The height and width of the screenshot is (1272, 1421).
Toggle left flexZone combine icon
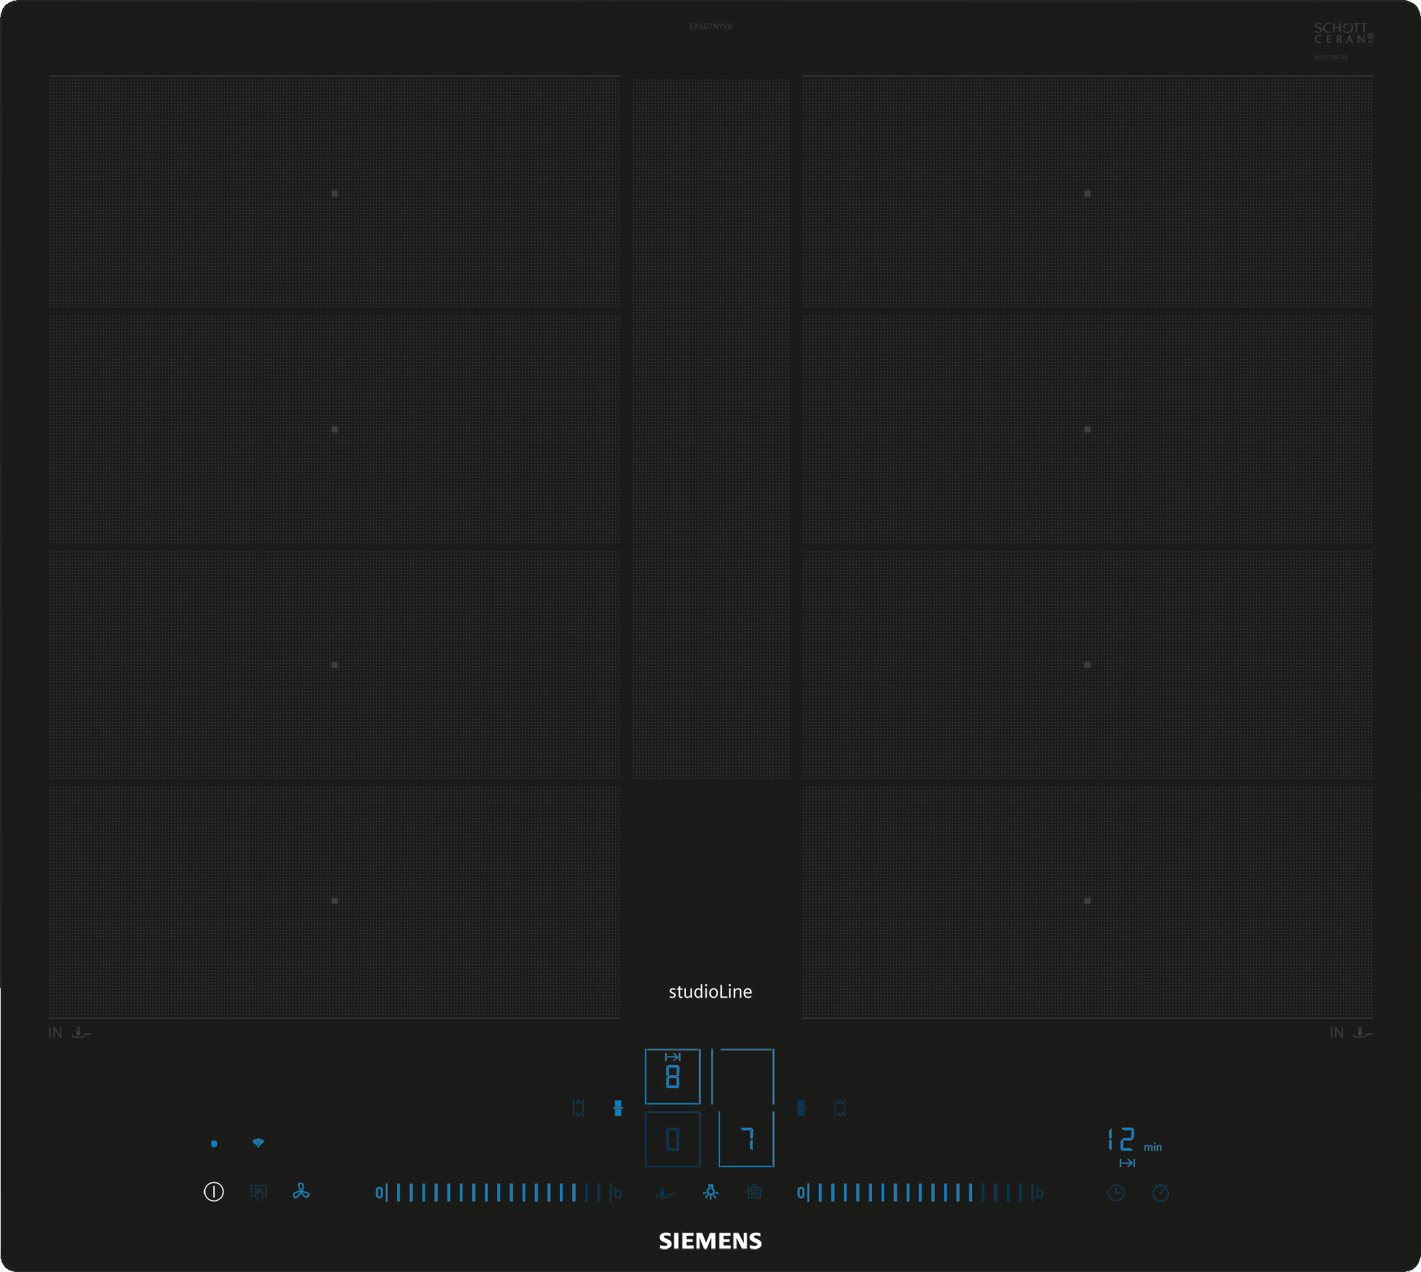[x=617, y=1109]
